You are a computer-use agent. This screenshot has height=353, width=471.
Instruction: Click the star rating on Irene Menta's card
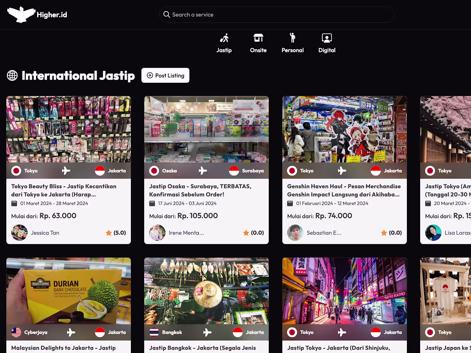pos(253,233)
